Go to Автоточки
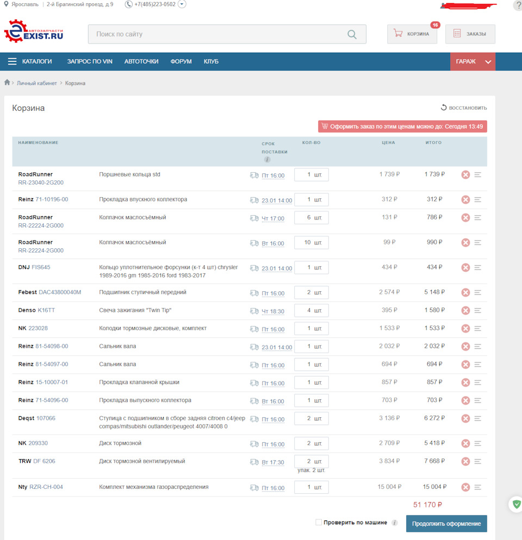 click(141, 61)
